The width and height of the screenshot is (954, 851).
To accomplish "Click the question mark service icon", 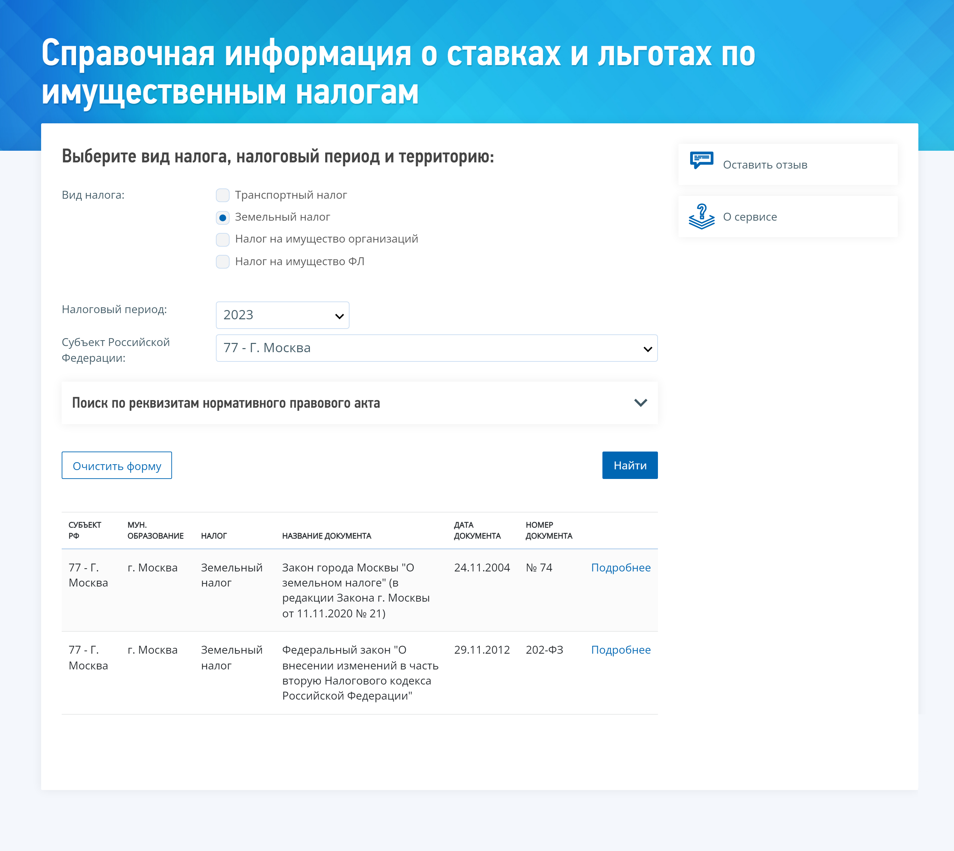I will 701,217.
